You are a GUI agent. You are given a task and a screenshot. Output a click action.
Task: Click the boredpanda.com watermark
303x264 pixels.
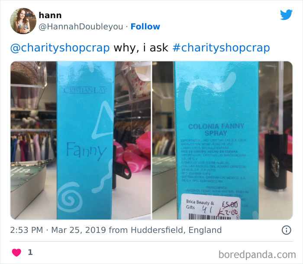pyautogui.click(x=257, y=254)
